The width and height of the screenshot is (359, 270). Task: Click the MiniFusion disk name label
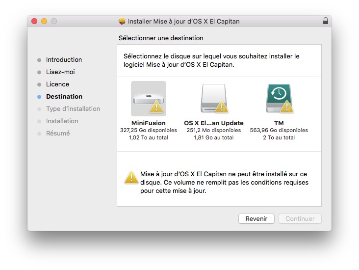click(149, 123)
